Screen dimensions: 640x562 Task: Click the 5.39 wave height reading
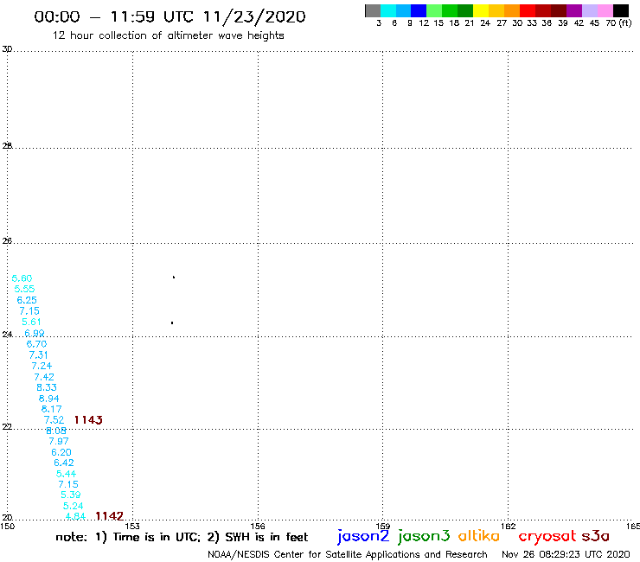tap(71, 495)
